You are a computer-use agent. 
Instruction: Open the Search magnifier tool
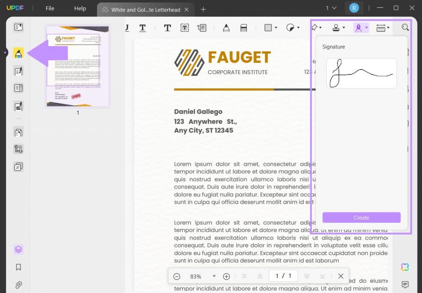(x=405, y=27)
